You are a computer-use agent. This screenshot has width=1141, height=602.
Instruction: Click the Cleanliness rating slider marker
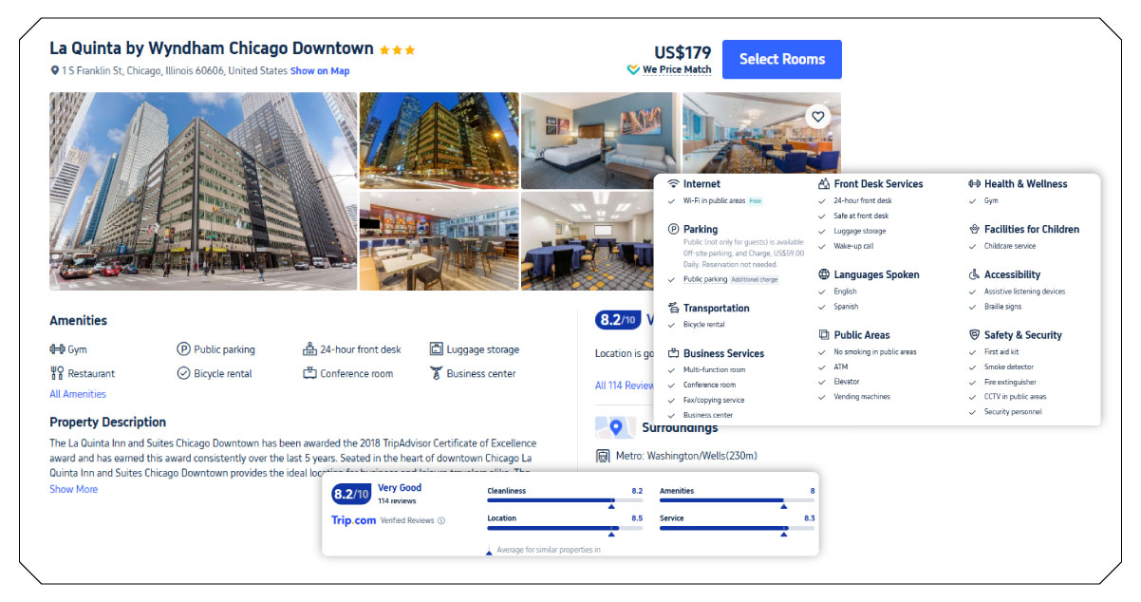pos(611,505)
